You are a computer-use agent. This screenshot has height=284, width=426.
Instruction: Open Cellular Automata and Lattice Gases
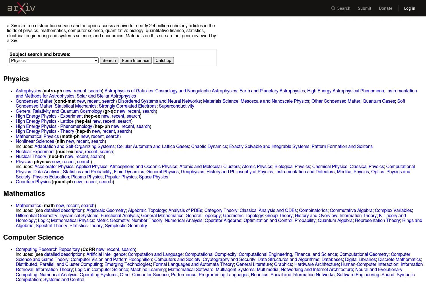[x=153, y=147]
